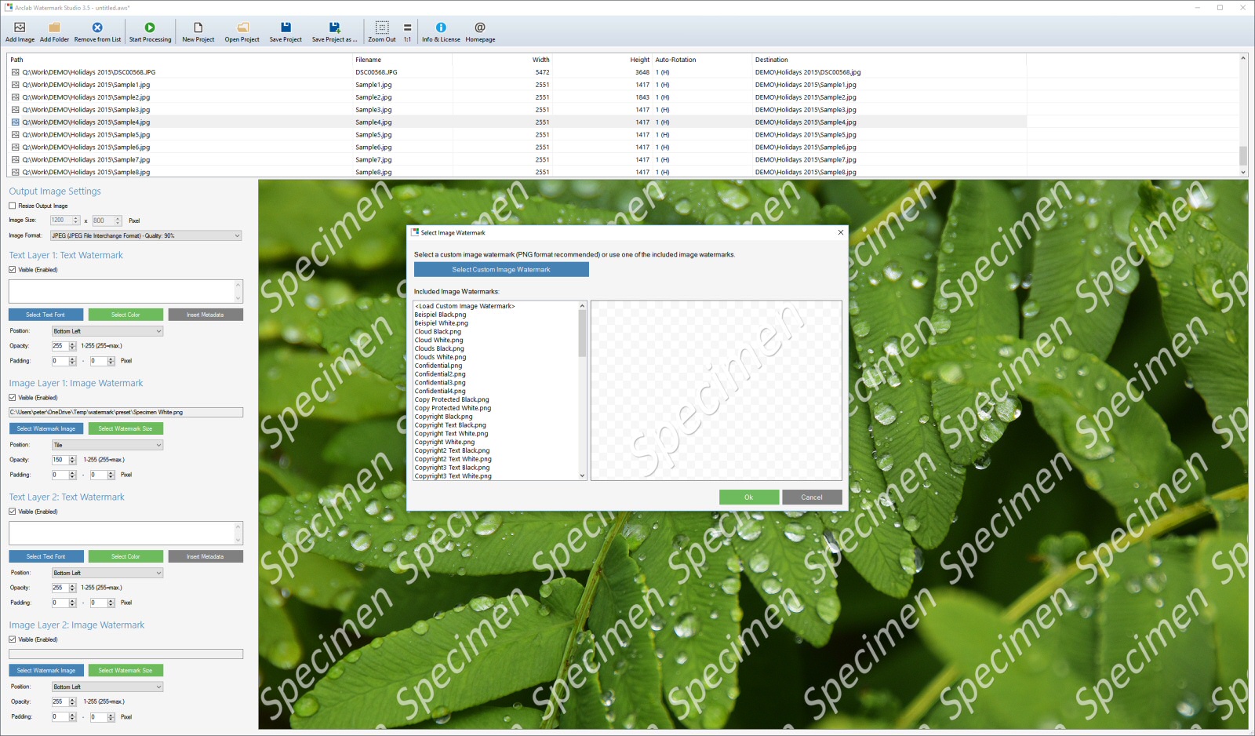Screen dimensions: 1255x736
Task: Click the image icon beside DSC00568.JPG path
Action: (x=15, y=72)
